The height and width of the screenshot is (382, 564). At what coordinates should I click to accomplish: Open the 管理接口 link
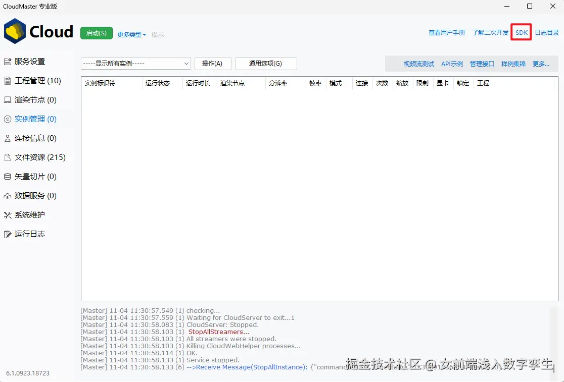[x=482, y=64]
